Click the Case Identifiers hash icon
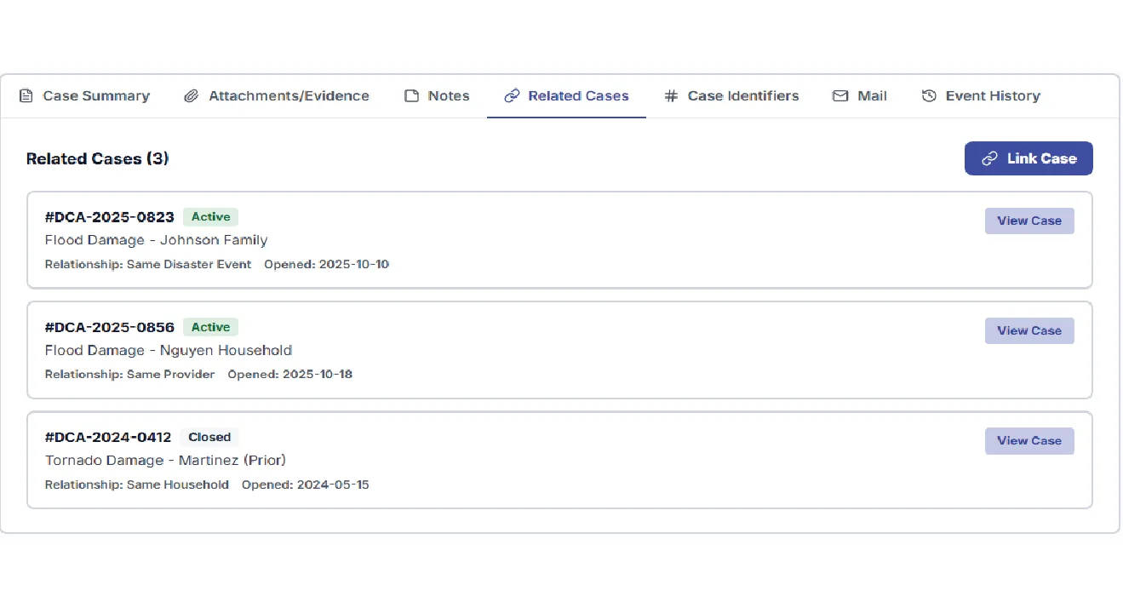The height and width of the screenshot is (608, 1123). click(x=671, y=96)
